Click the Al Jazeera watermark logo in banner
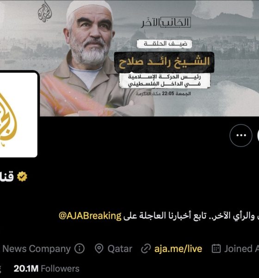The width and height of the screenshot is (259, 278). click(x=44, y=12)
